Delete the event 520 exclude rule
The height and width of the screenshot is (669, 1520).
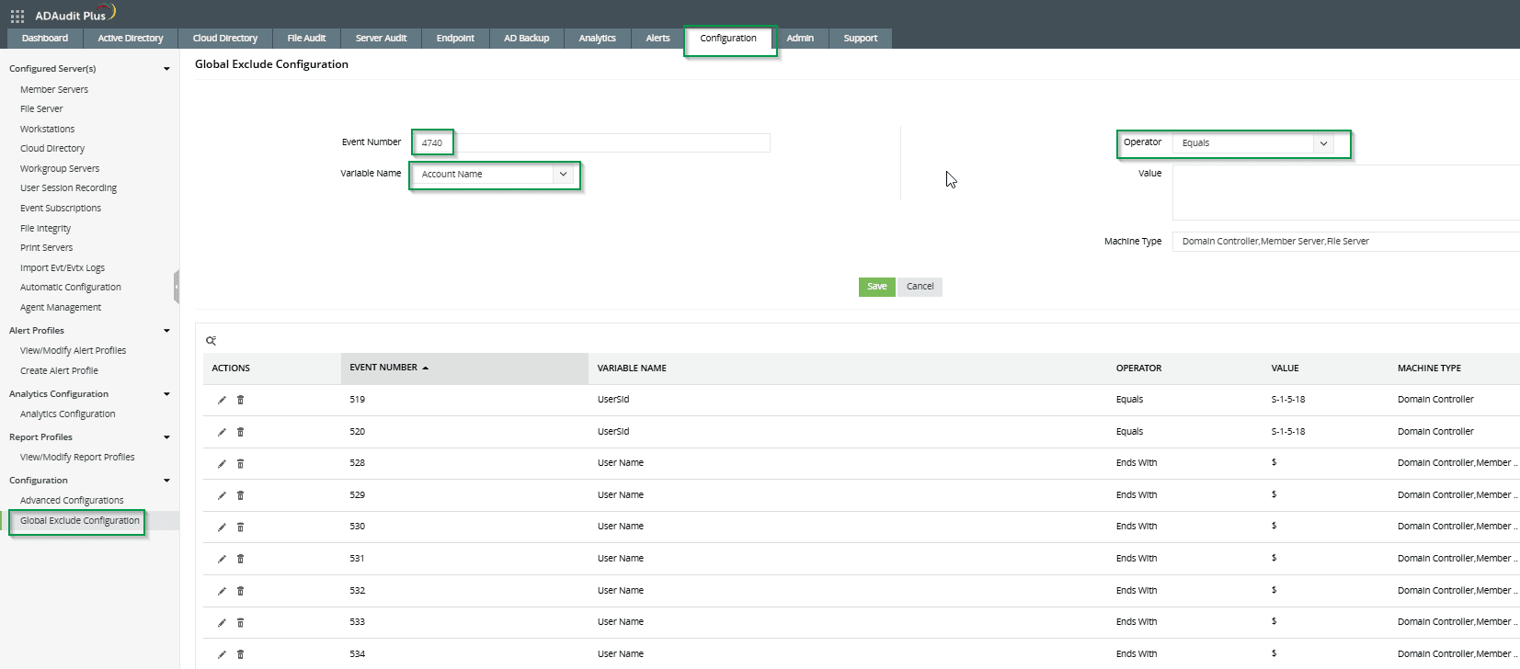(241, 432)
